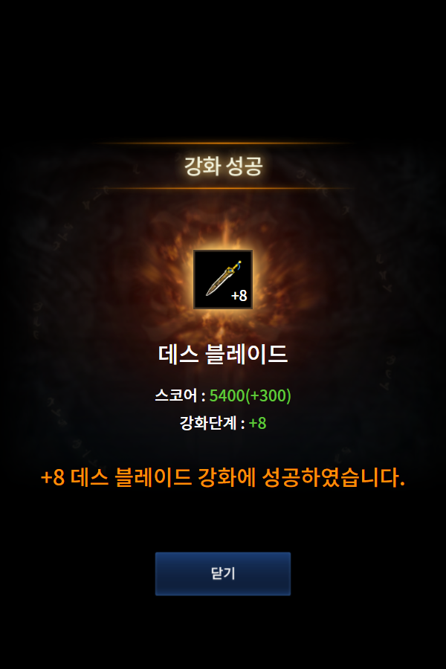The width and height of the screenshot is (446, 669).
Task: Click the golden sword hilt in the icon
Action: click(235, 267)
